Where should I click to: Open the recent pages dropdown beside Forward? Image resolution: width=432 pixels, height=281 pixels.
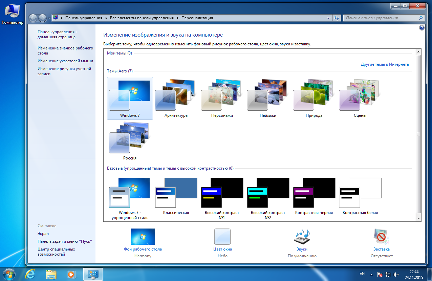point(49,18)
